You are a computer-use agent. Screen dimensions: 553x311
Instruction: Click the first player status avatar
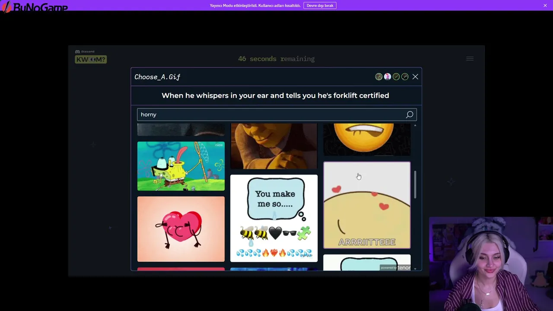pos(379,77)
